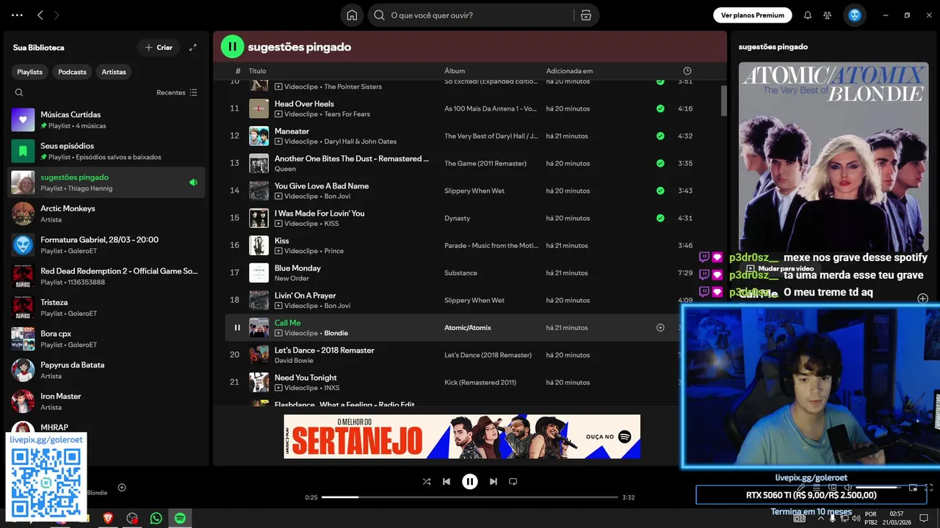
Task: Open Brave browser from the taskbar
Action: (x=108, y=518)
